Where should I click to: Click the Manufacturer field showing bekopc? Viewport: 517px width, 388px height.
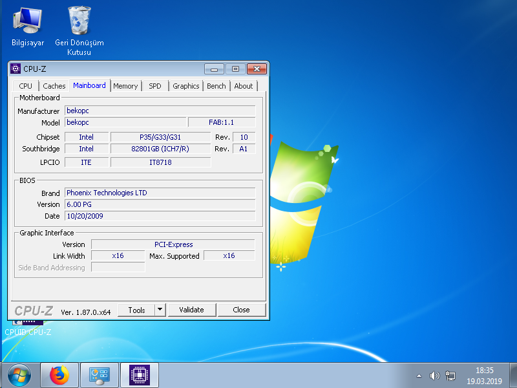pos(160,111)
